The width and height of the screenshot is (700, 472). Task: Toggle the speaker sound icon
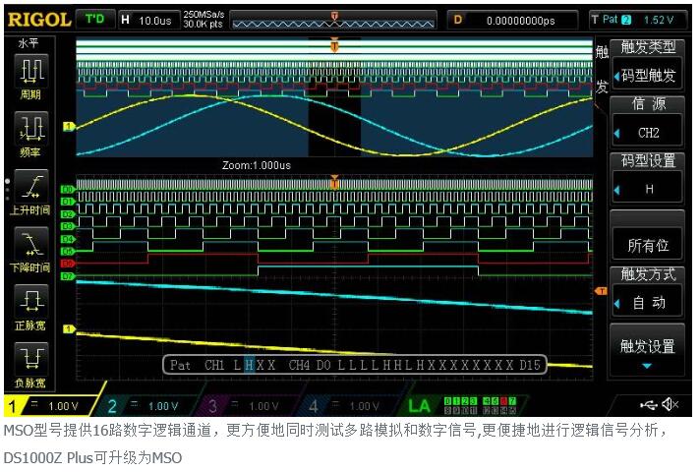pyautogui.click(x=671, y=404)
